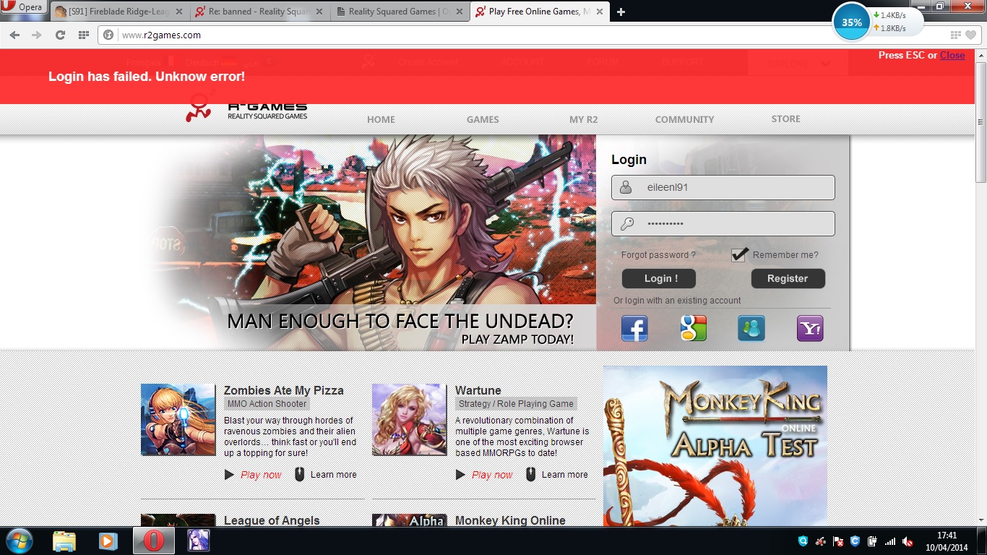Sign in with the Yahoo icon
The height and width of the screenshot is (555, 987).
coord(810,329)
